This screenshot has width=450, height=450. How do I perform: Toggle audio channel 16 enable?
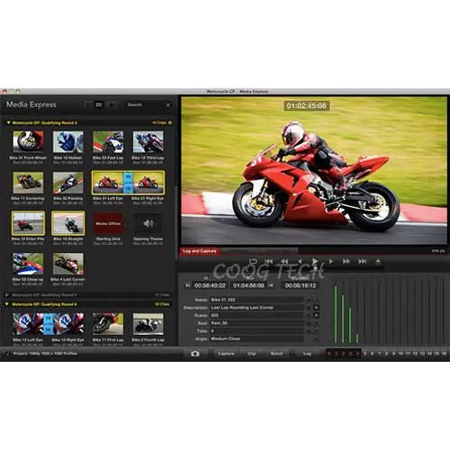point(444,354)
